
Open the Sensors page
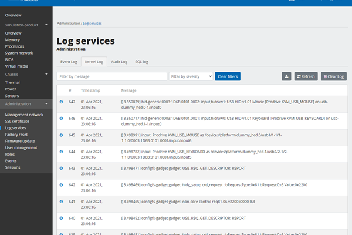pyautogui.click(x=12, y=96)
